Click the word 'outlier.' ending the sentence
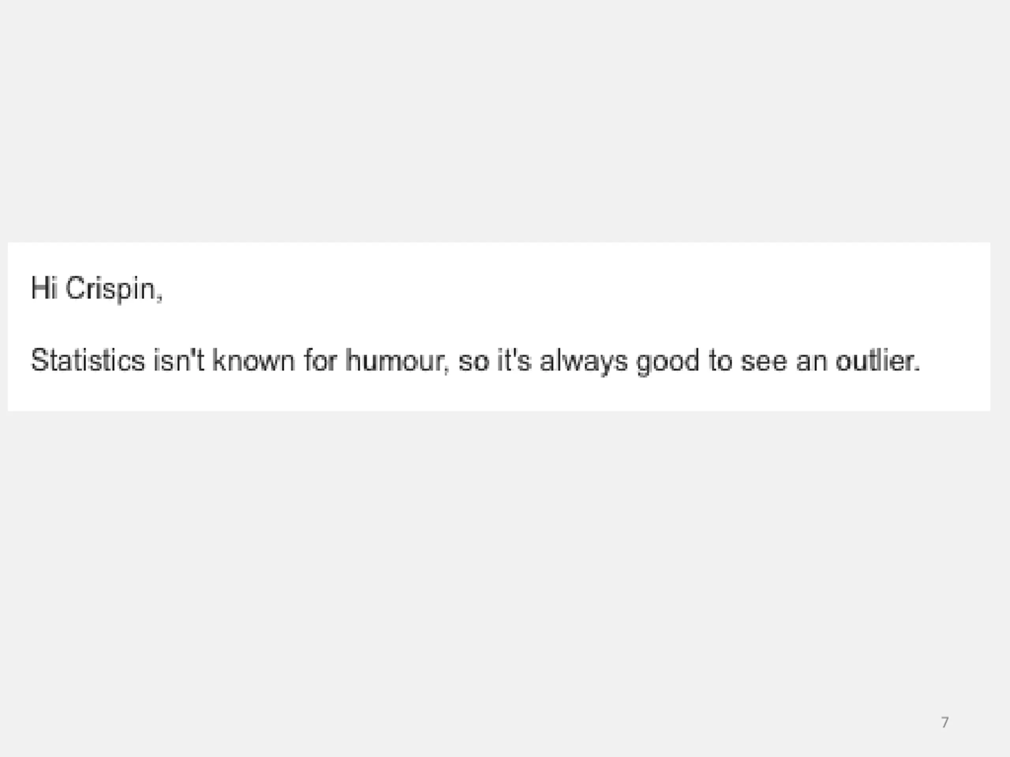1010x757 pixels. (x=877, y=360)
